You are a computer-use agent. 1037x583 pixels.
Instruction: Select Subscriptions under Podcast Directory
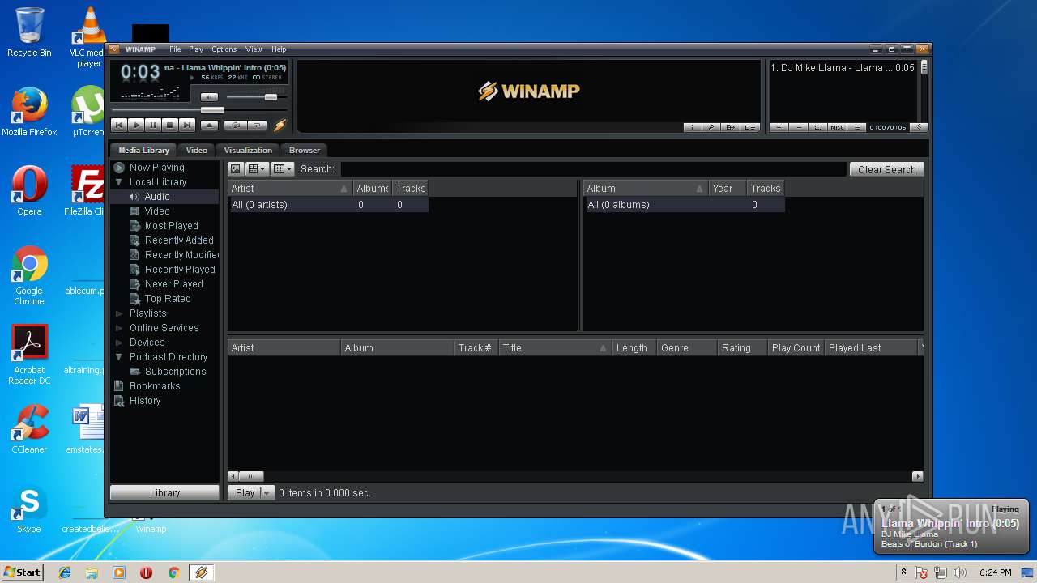pyautogui.click(x=175, y=372)
